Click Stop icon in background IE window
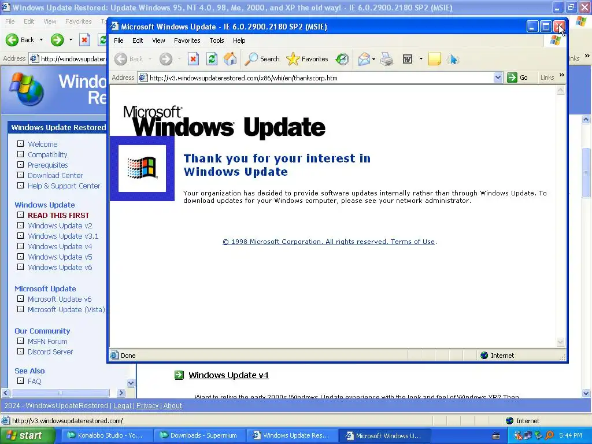Screen dimensions: 592x444 pos(84,40)
